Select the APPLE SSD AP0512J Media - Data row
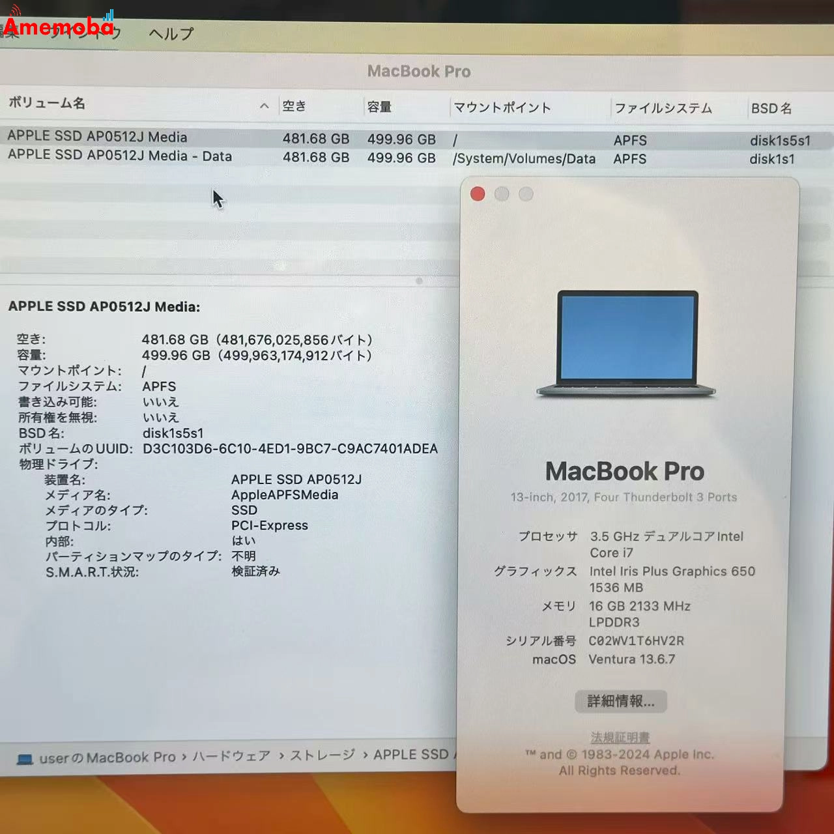This screenshot has height=834, width=834. tap(195, 156)
